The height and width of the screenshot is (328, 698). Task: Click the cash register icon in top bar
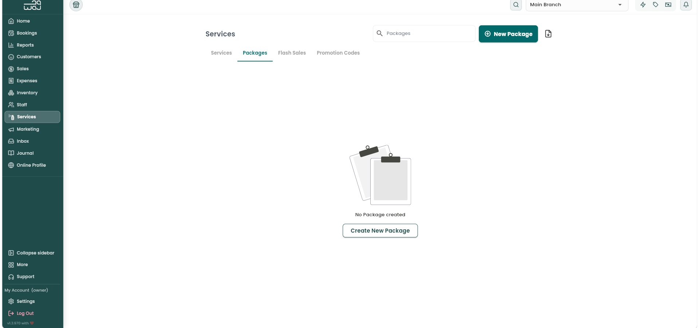pos(668,5)
